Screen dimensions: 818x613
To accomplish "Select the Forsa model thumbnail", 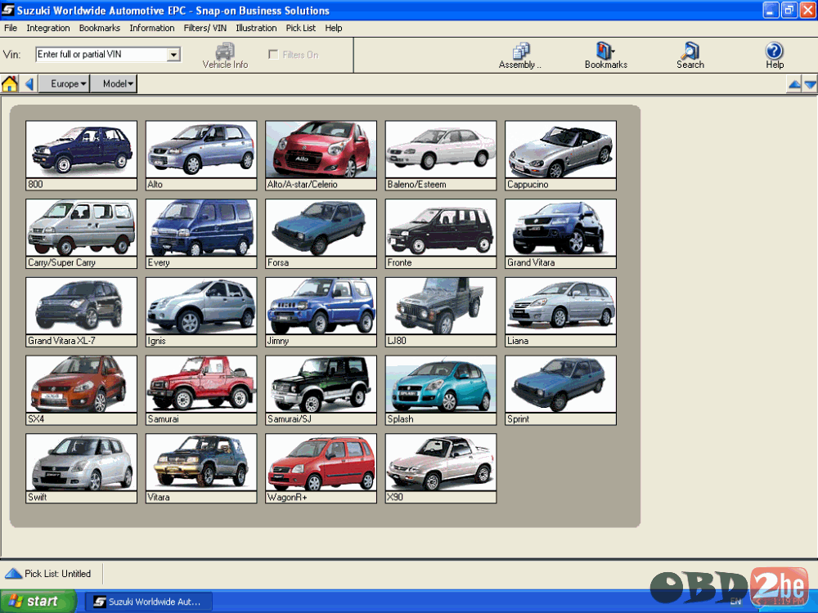I will coord(321,234).
